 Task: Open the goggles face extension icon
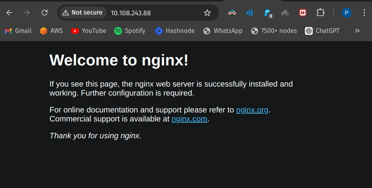[x=232, y=13]
